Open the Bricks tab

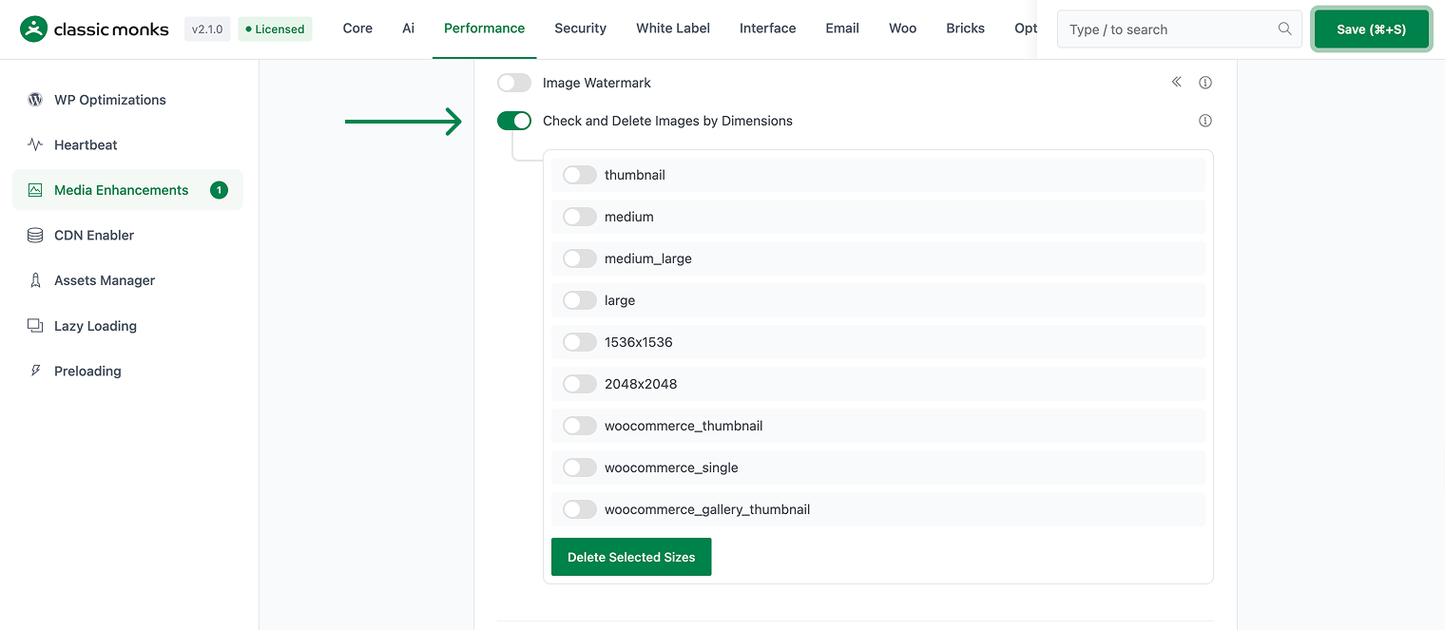(965, 29)
